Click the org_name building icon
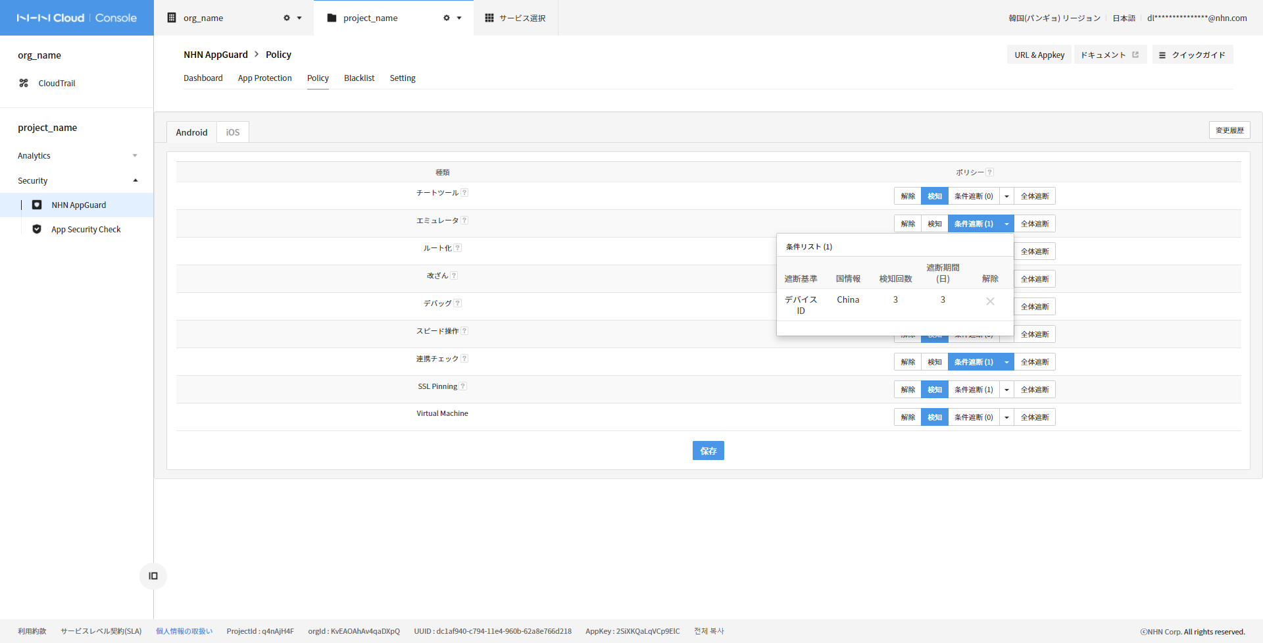The width and height of the screenshot is (1263, 643). point(172,18)
